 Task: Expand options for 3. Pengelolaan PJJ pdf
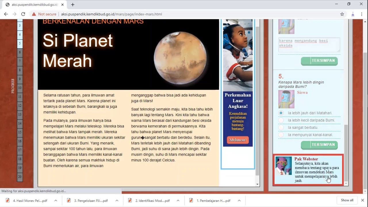pyautogui.click(x=117, y=201)
